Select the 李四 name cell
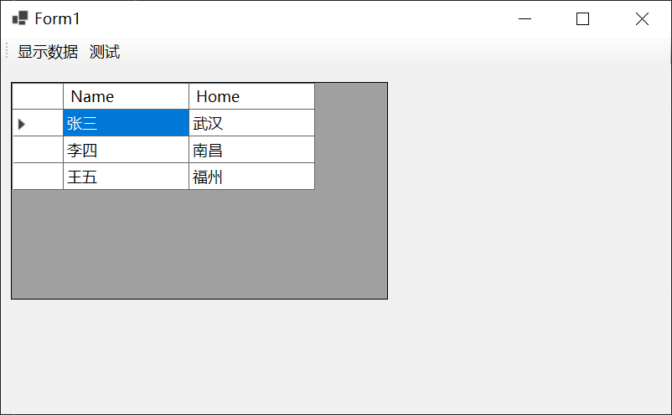 coord(126,151)
